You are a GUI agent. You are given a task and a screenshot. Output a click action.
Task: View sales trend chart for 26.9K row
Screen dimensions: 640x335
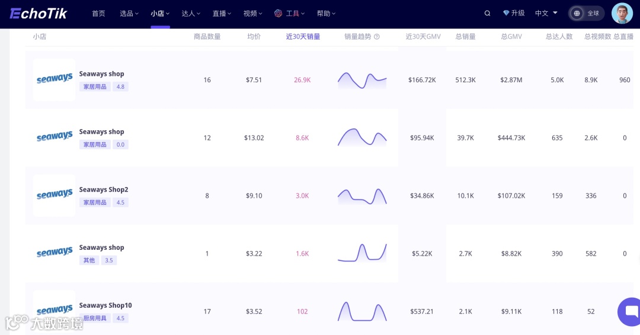tap(362, 80)
